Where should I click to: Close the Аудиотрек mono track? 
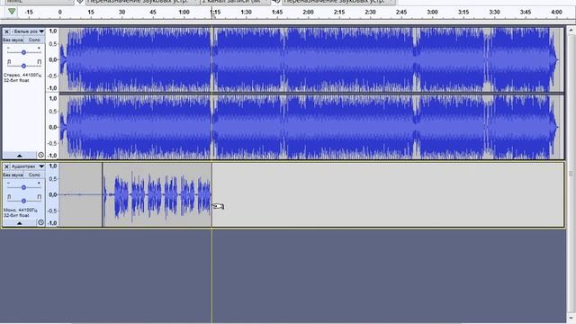[6, 166]
